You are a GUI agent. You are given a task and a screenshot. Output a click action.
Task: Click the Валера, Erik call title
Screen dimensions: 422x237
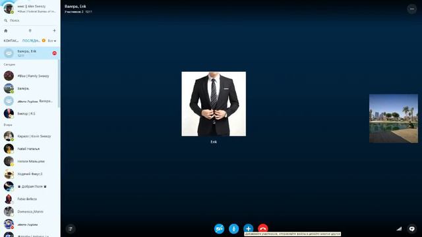tap(75, 7)
